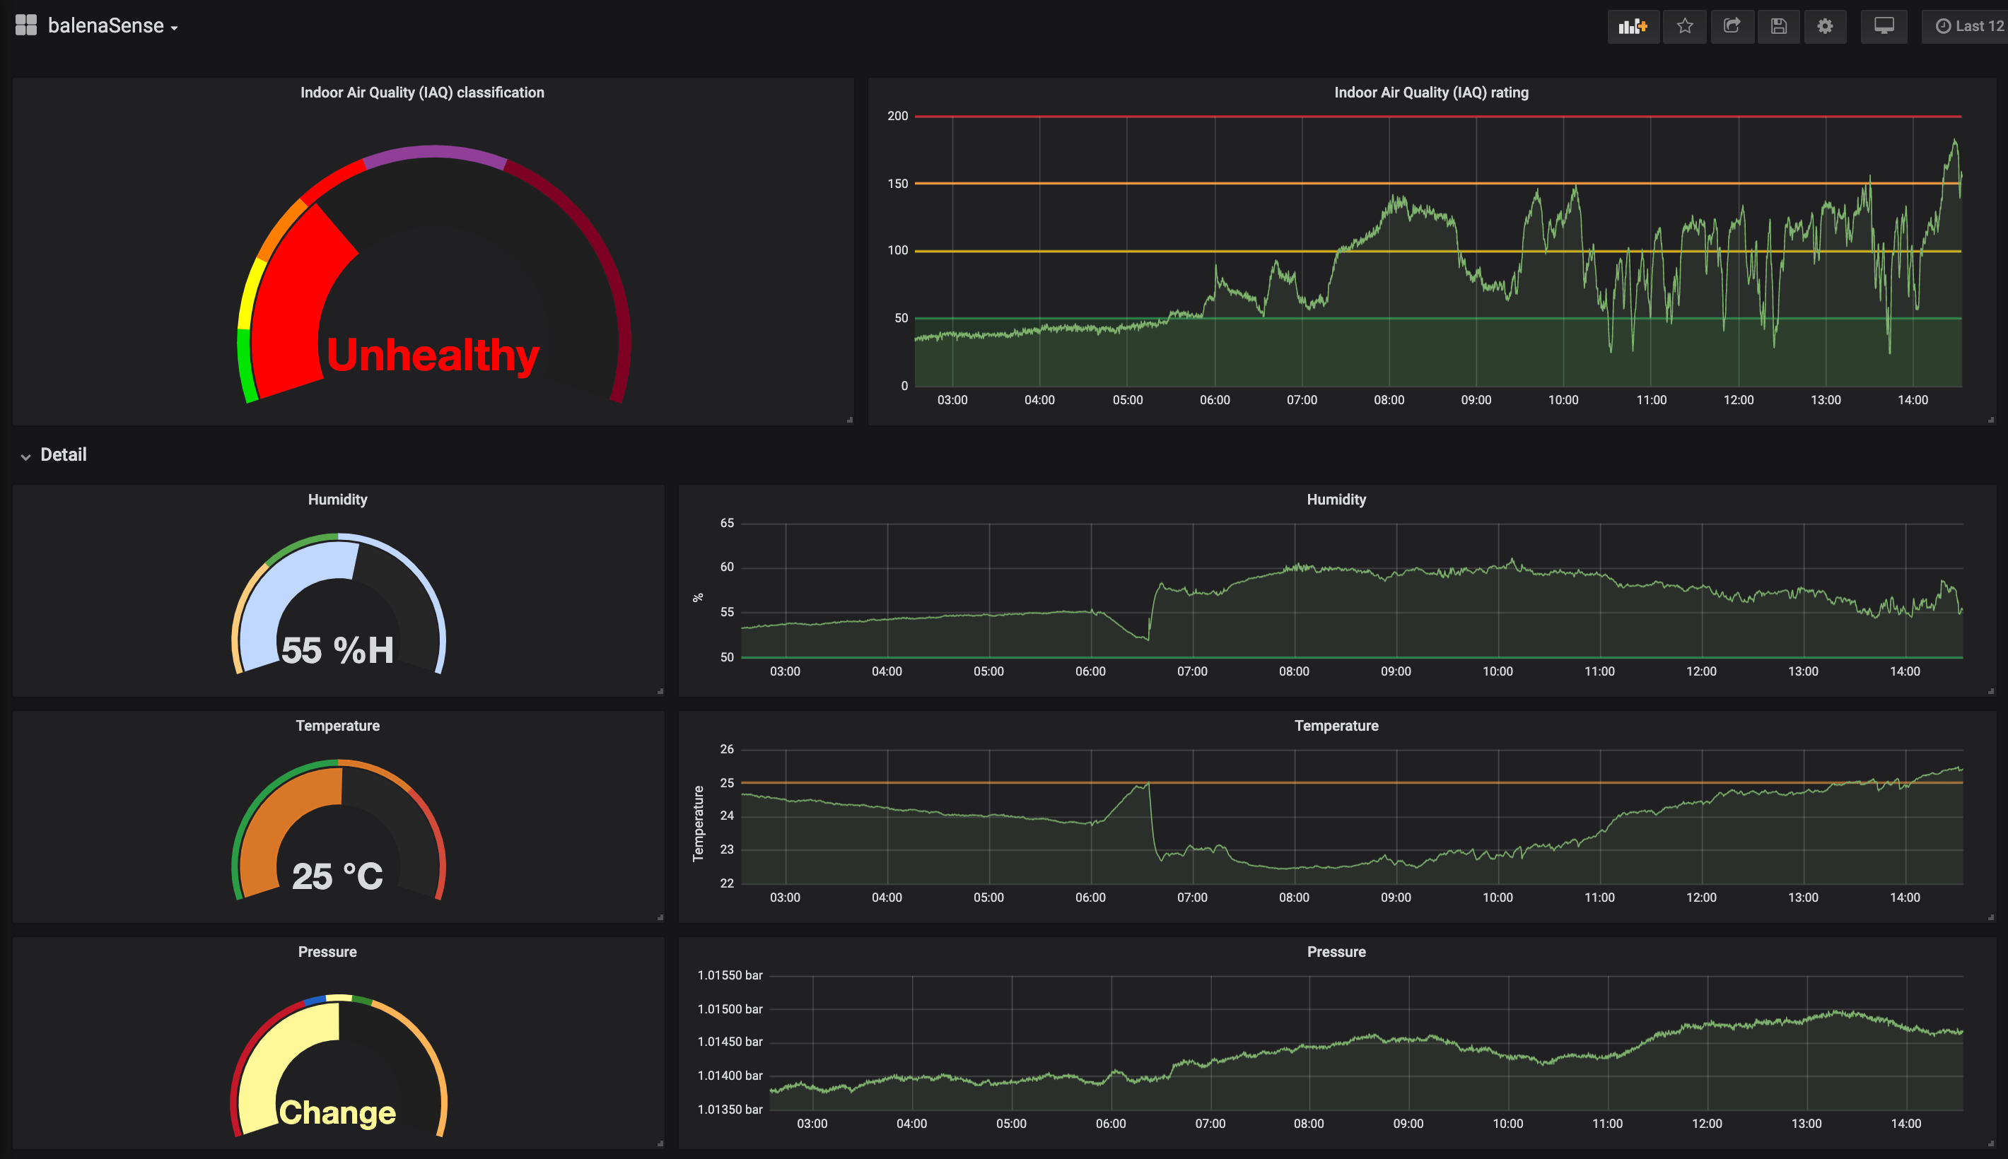The image size is (2008, 1159).
Task: Star this dashboard as favorite
Action: (x=1684, y=26)
